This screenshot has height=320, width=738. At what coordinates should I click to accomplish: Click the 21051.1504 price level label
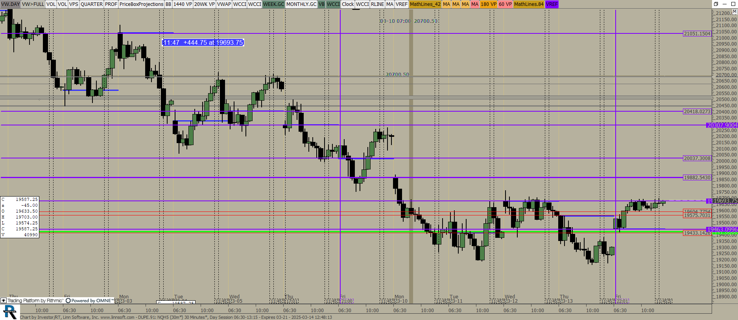[x=697, y=34]
